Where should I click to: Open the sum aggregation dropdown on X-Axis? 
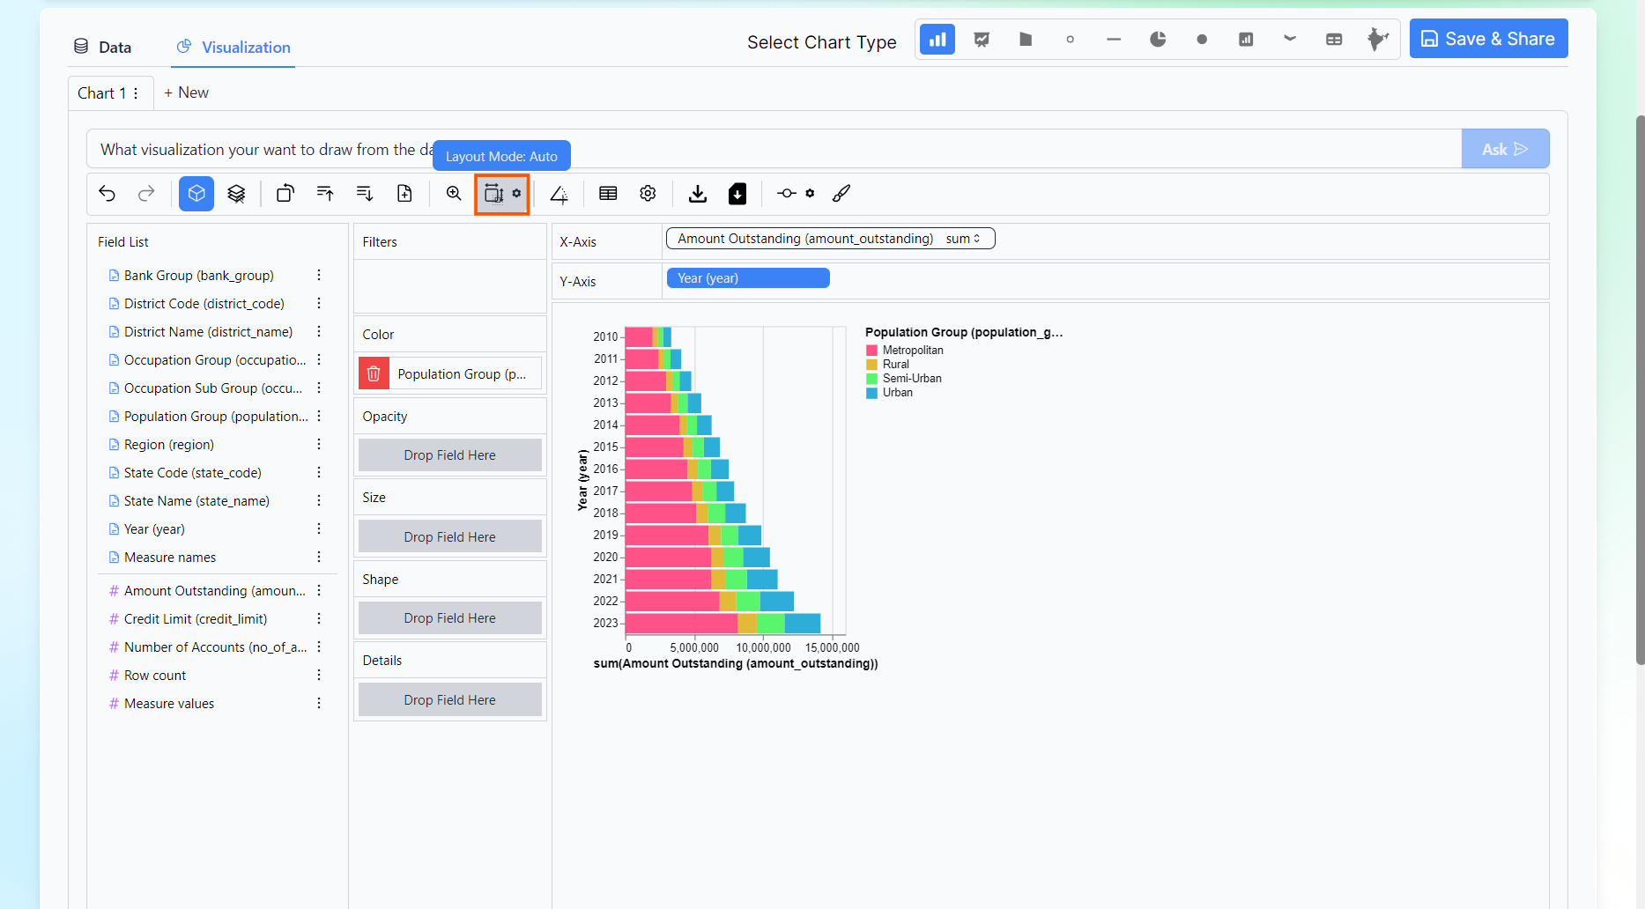(x=962, y=239)
